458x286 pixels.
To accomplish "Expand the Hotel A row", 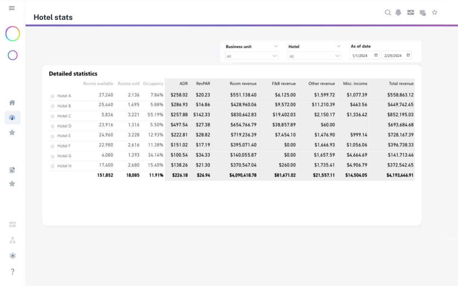I will click(52, 96).
